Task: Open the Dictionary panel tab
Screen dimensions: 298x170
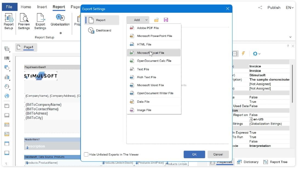Action: click(248, 162)
